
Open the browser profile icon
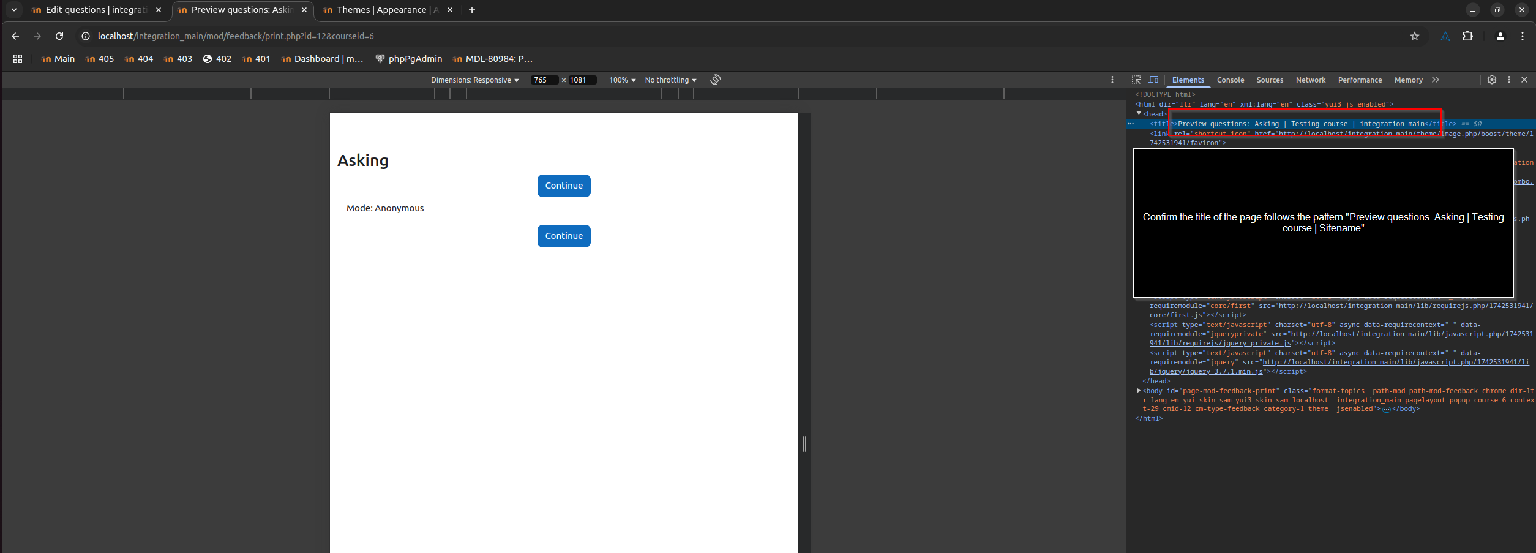[1500, 36]
